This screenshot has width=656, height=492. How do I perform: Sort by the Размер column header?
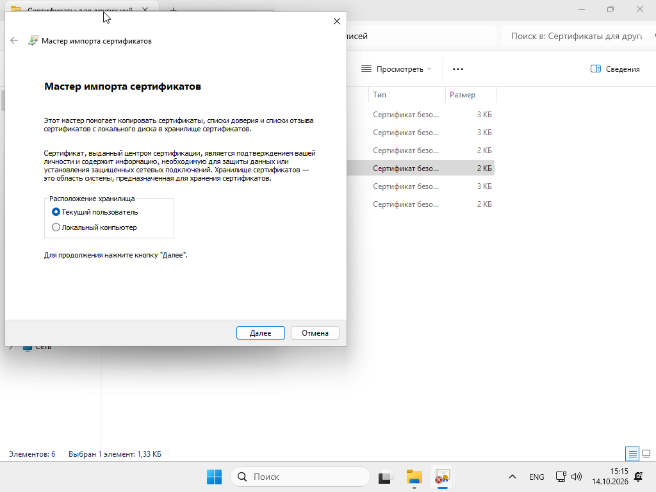(471, 95)
